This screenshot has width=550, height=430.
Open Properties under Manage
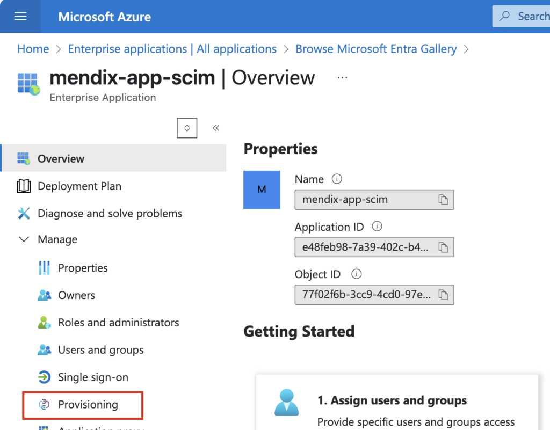click(83, 268)
